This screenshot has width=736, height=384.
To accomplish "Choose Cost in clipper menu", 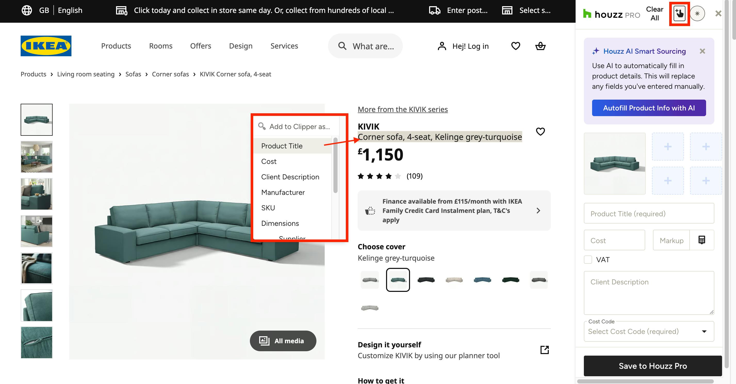I will click(x=293, y=161).
